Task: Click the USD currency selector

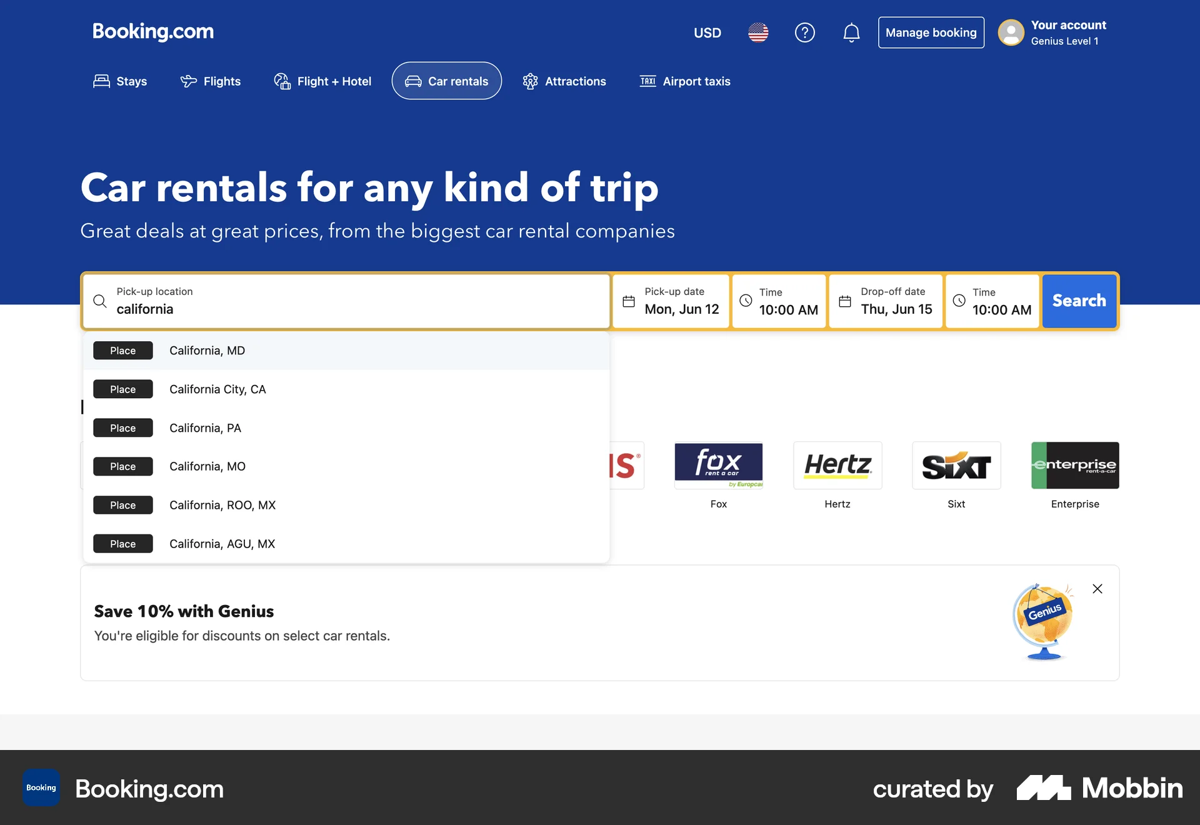Action: (707, 32)
